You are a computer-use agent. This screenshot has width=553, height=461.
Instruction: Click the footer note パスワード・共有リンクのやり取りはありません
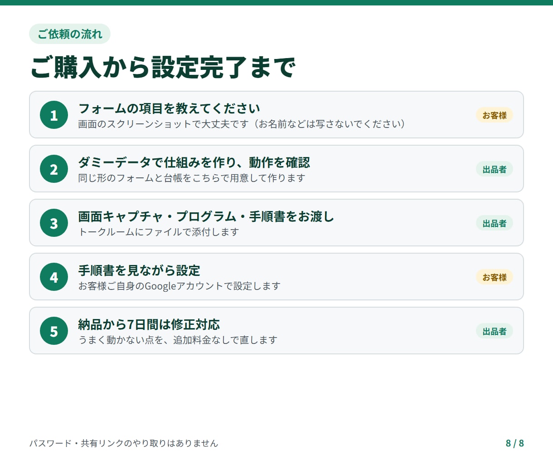pos(124,443)
